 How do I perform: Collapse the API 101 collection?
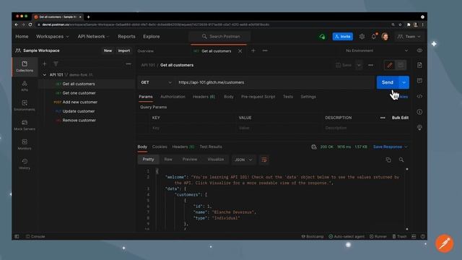pos(45,75)
